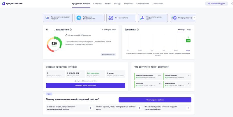Open the user profile icon
233x117 pixels.
[232, 3]
